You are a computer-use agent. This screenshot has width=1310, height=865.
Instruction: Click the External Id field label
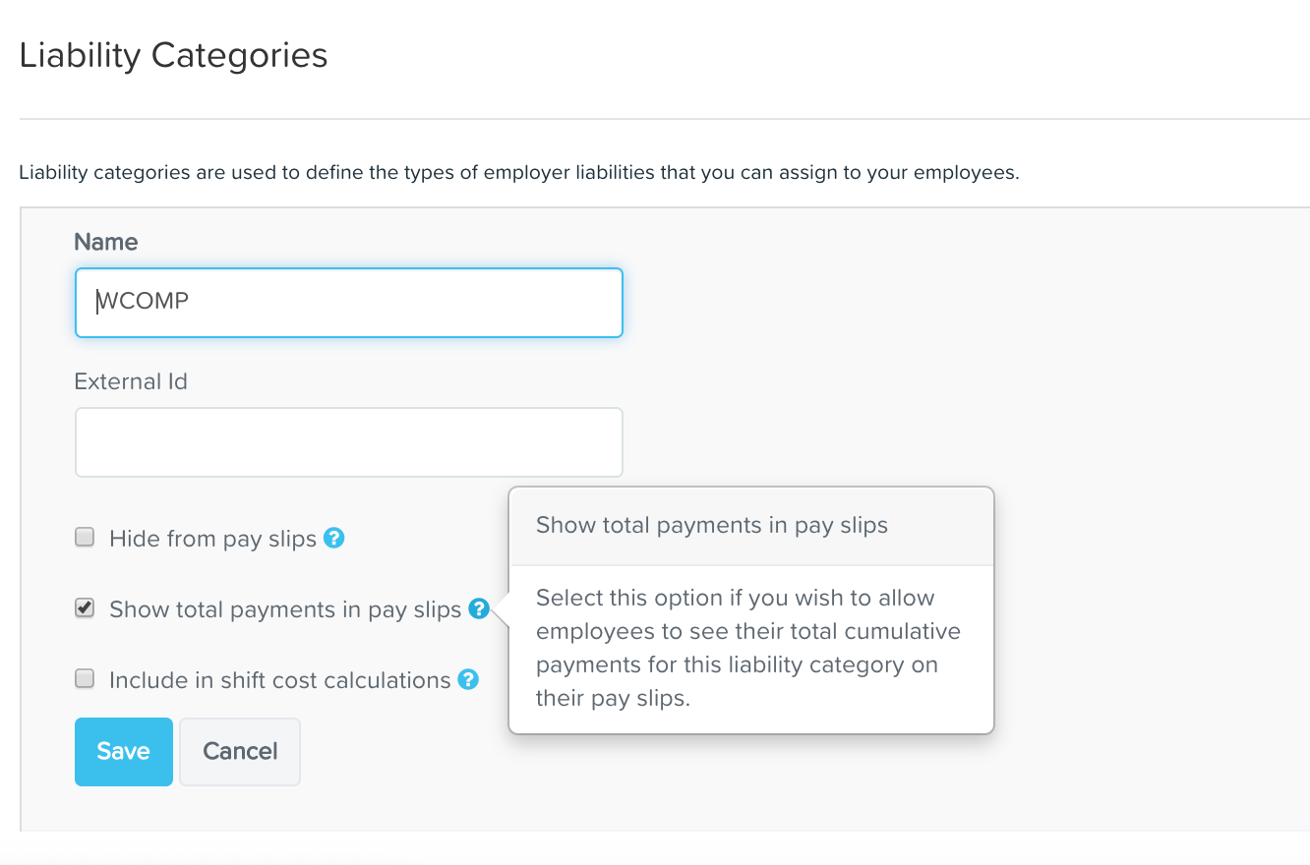(131, 381)
